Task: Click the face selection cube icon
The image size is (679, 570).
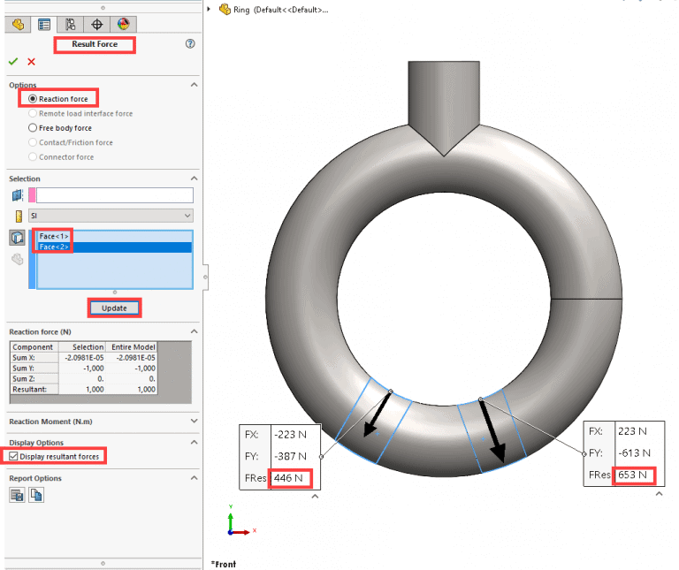Action: click(17, 238)
